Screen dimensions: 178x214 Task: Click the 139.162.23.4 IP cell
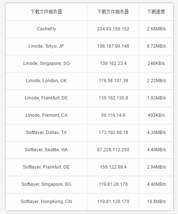pyautogui.click(x=113, y=63)
